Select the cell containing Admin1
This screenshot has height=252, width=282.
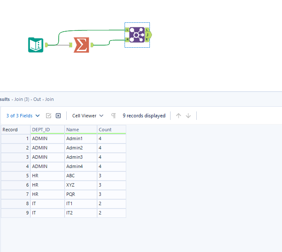pos(81,139)
